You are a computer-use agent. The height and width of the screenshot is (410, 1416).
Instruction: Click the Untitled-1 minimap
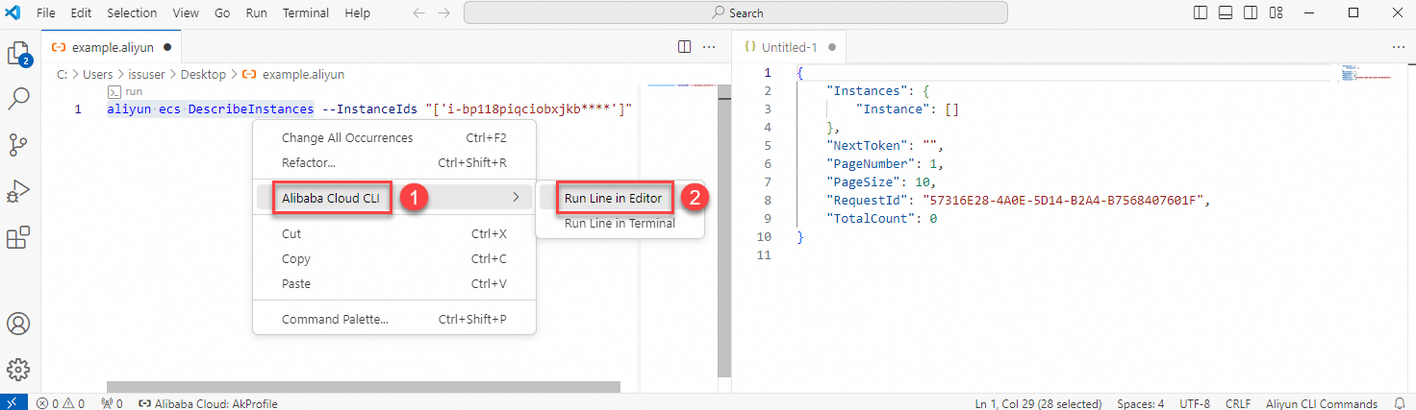tap(1364, 72)
